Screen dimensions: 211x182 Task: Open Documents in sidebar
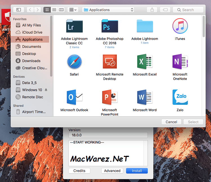[30, 46]
